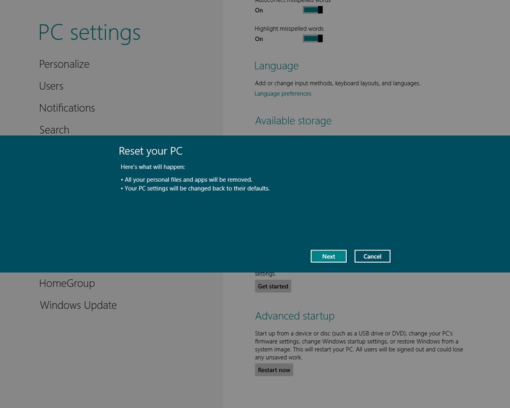Click Next in the Reset your PC dialog
This screenshot has width=510, height=408.
[328, 256]
